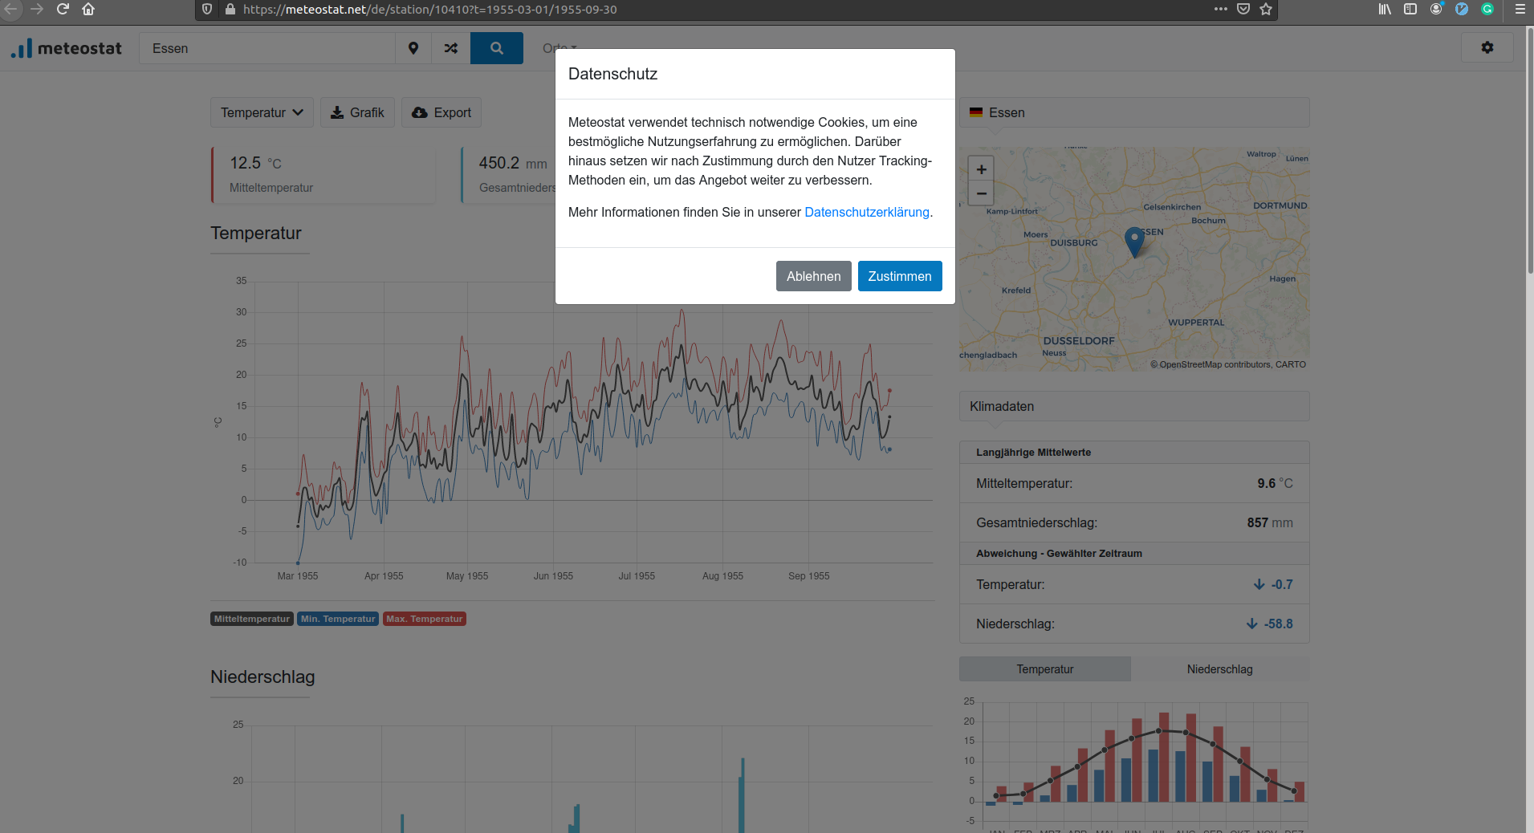Select the Temperatur tab in the climate panel
The height and width of the screenshot is (833, 1534).
point(1044,668)
